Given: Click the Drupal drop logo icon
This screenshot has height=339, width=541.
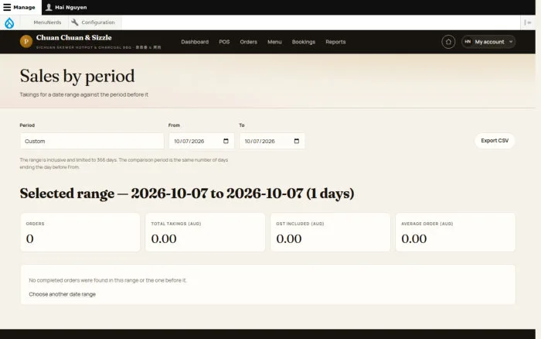Looking at the screenshot, I should point(9,22).
